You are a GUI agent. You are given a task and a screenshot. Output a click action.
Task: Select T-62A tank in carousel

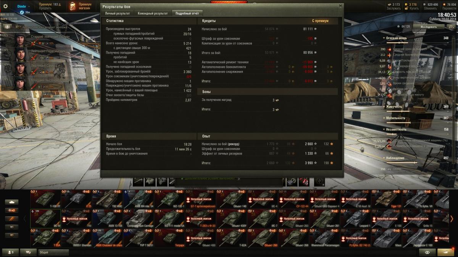click(x=231, y=238)
